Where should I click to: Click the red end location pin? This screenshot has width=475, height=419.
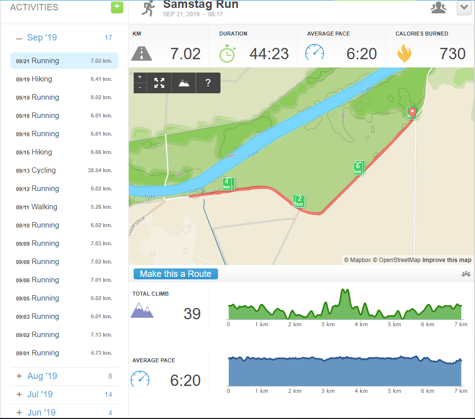click(412, 112)
